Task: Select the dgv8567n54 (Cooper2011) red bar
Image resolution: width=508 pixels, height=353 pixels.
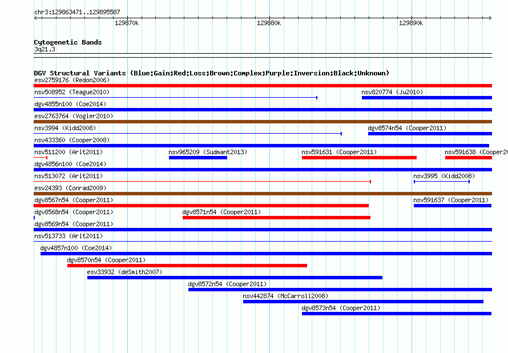Action: coord(201,206)
